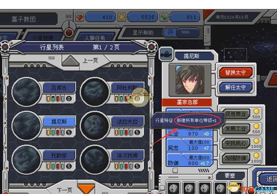The height and width of the screenshot is (194, 277).
Task: Click the coin icon beside 加强防御
Action: click(256, 156)
